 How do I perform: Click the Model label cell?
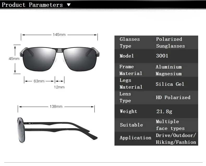click(x=127, y=56)
